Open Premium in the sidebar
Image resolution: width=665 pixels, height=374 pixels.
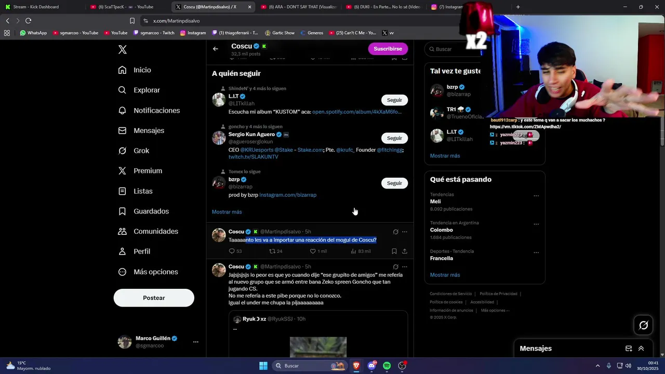click(140, 171)
